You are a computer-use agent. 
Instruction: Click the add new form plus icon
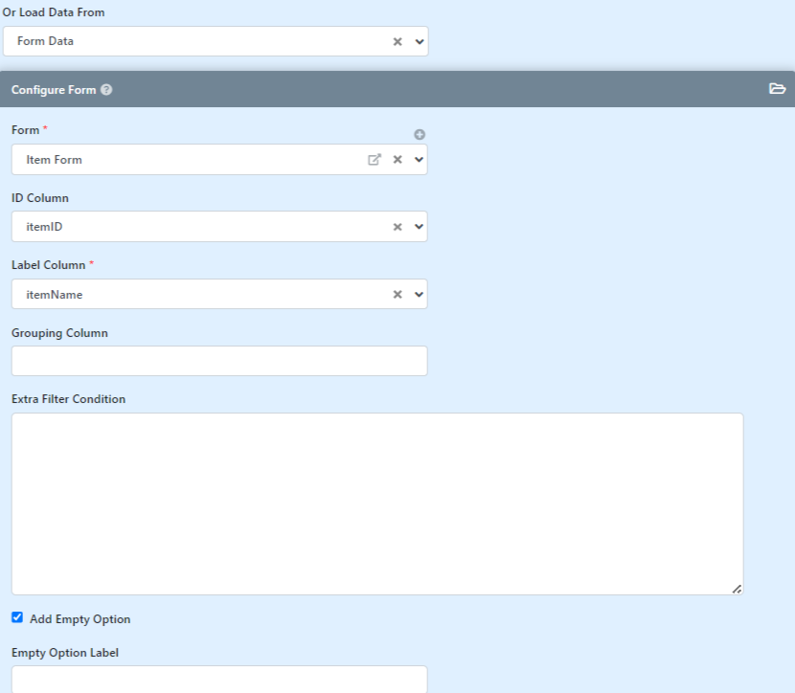[x=420, y=134]
